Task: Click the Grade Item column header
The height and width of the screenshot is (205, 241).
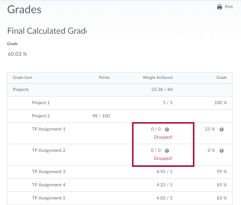Action: point(23,77)
